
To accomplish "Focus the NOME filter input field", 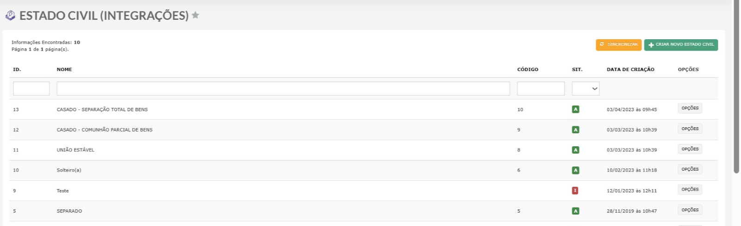I will click(283, 89).
